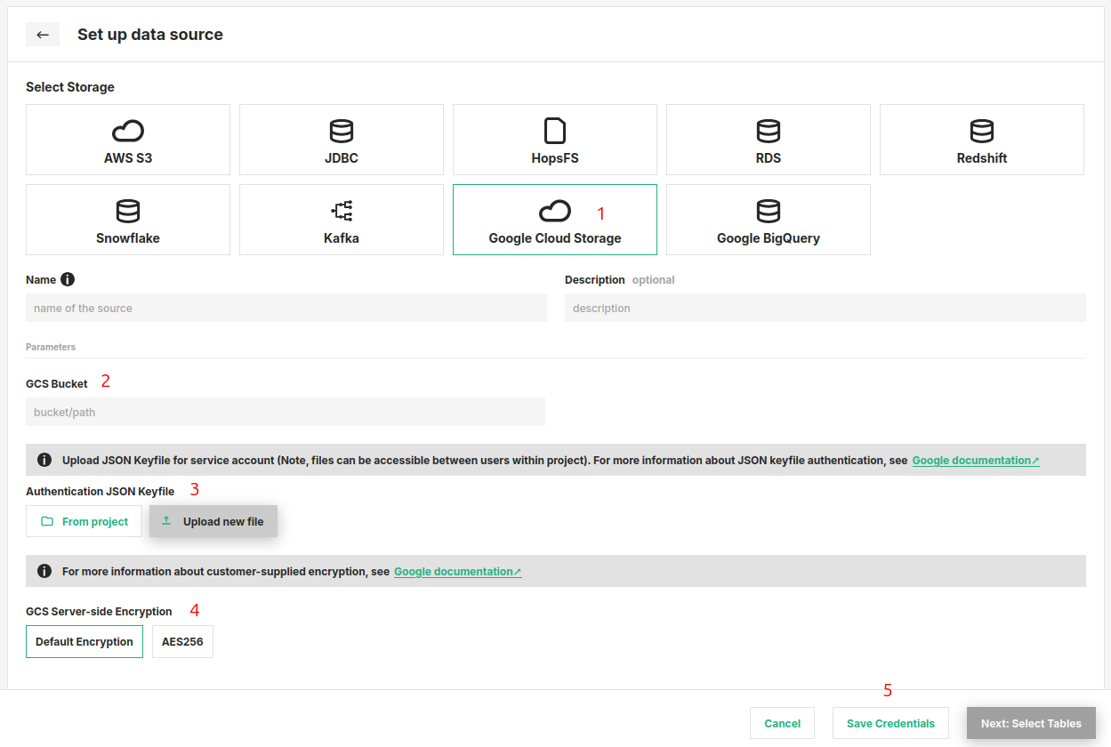
Task: Click the Google Cloud Storage tile
Action: tap(555, 220)
